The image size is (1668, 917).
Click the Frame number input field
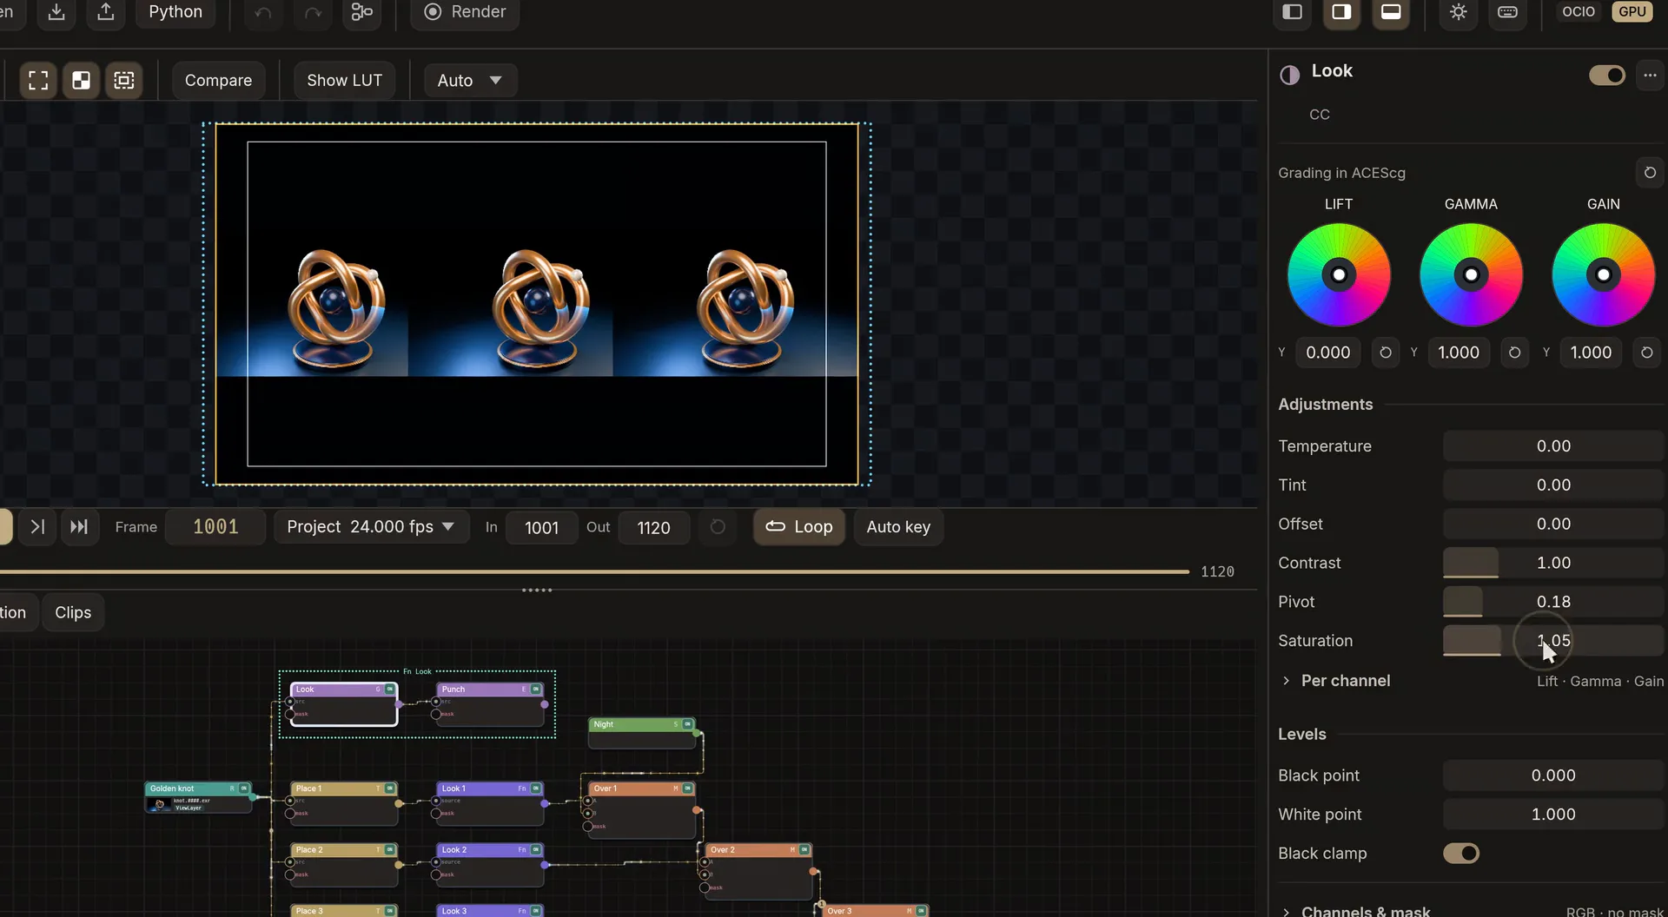point(215,527)
